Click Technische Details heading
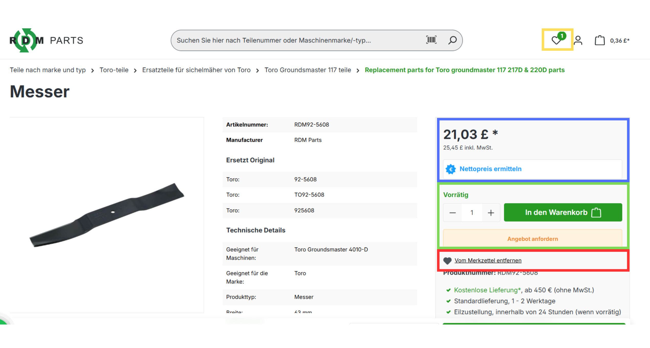The height and width of the screenshot is (348, 650). [256, 230]
